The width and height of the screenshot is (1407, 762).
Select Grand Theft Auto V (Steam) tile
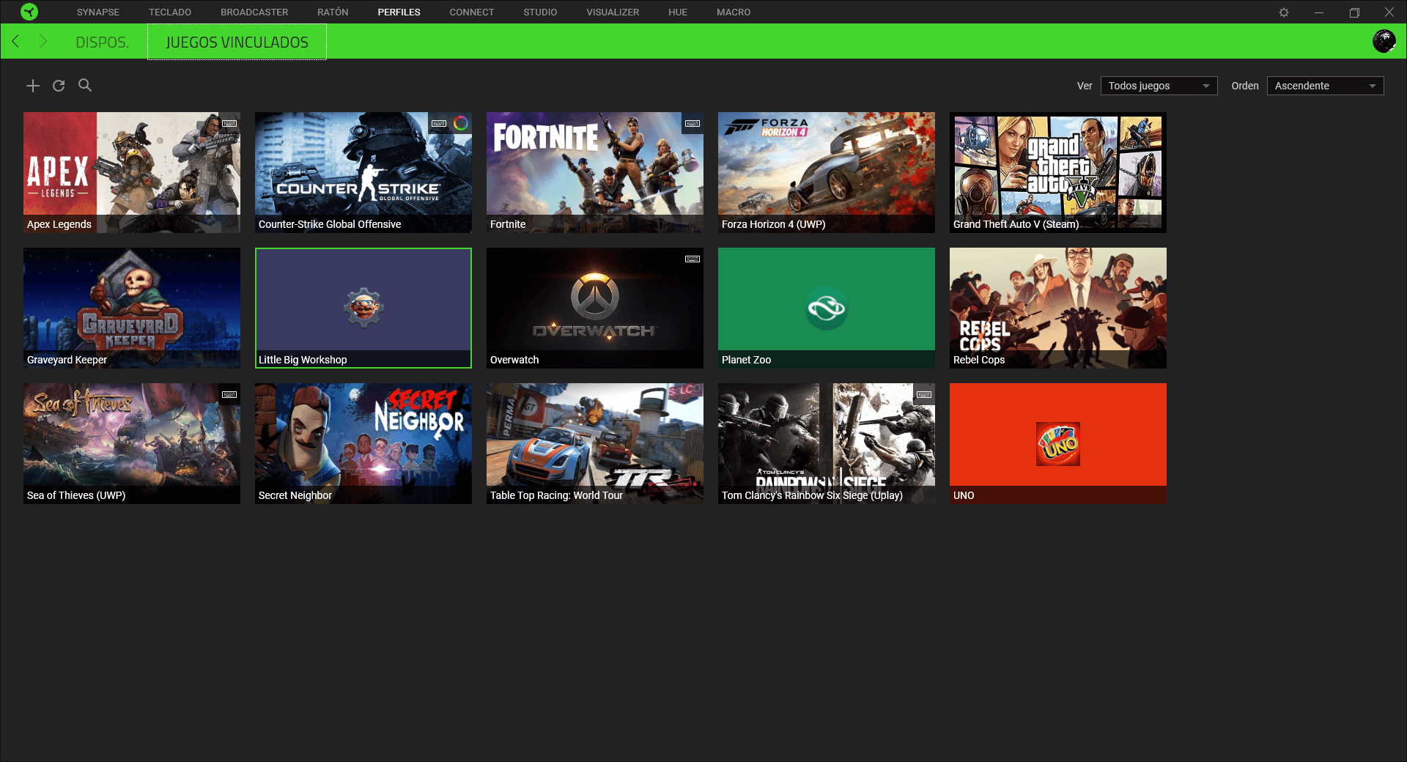tap(1058, 172)
